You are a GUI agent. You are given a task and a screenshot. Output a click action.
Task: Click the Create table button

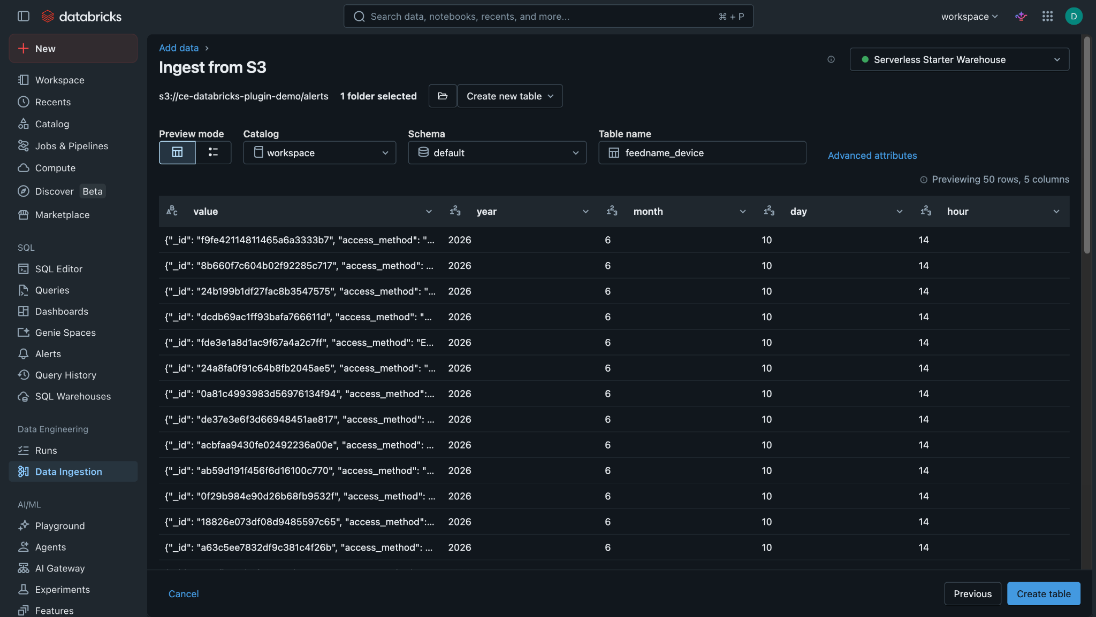(1044, 593)
